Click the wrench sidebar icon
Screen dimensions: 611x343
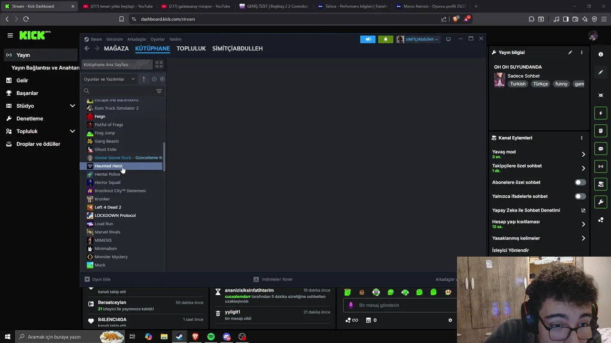[x=600, y=202]
